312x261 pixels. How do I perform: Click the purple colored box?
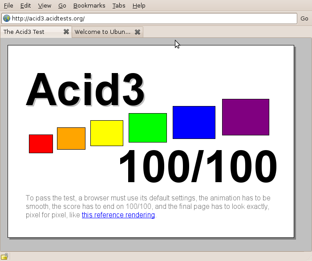click(x=246, y=117)
